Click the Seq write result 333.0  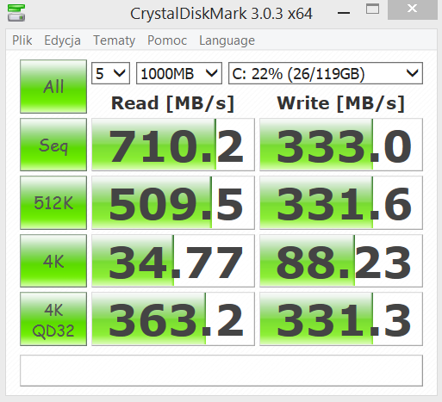(341, 145)
